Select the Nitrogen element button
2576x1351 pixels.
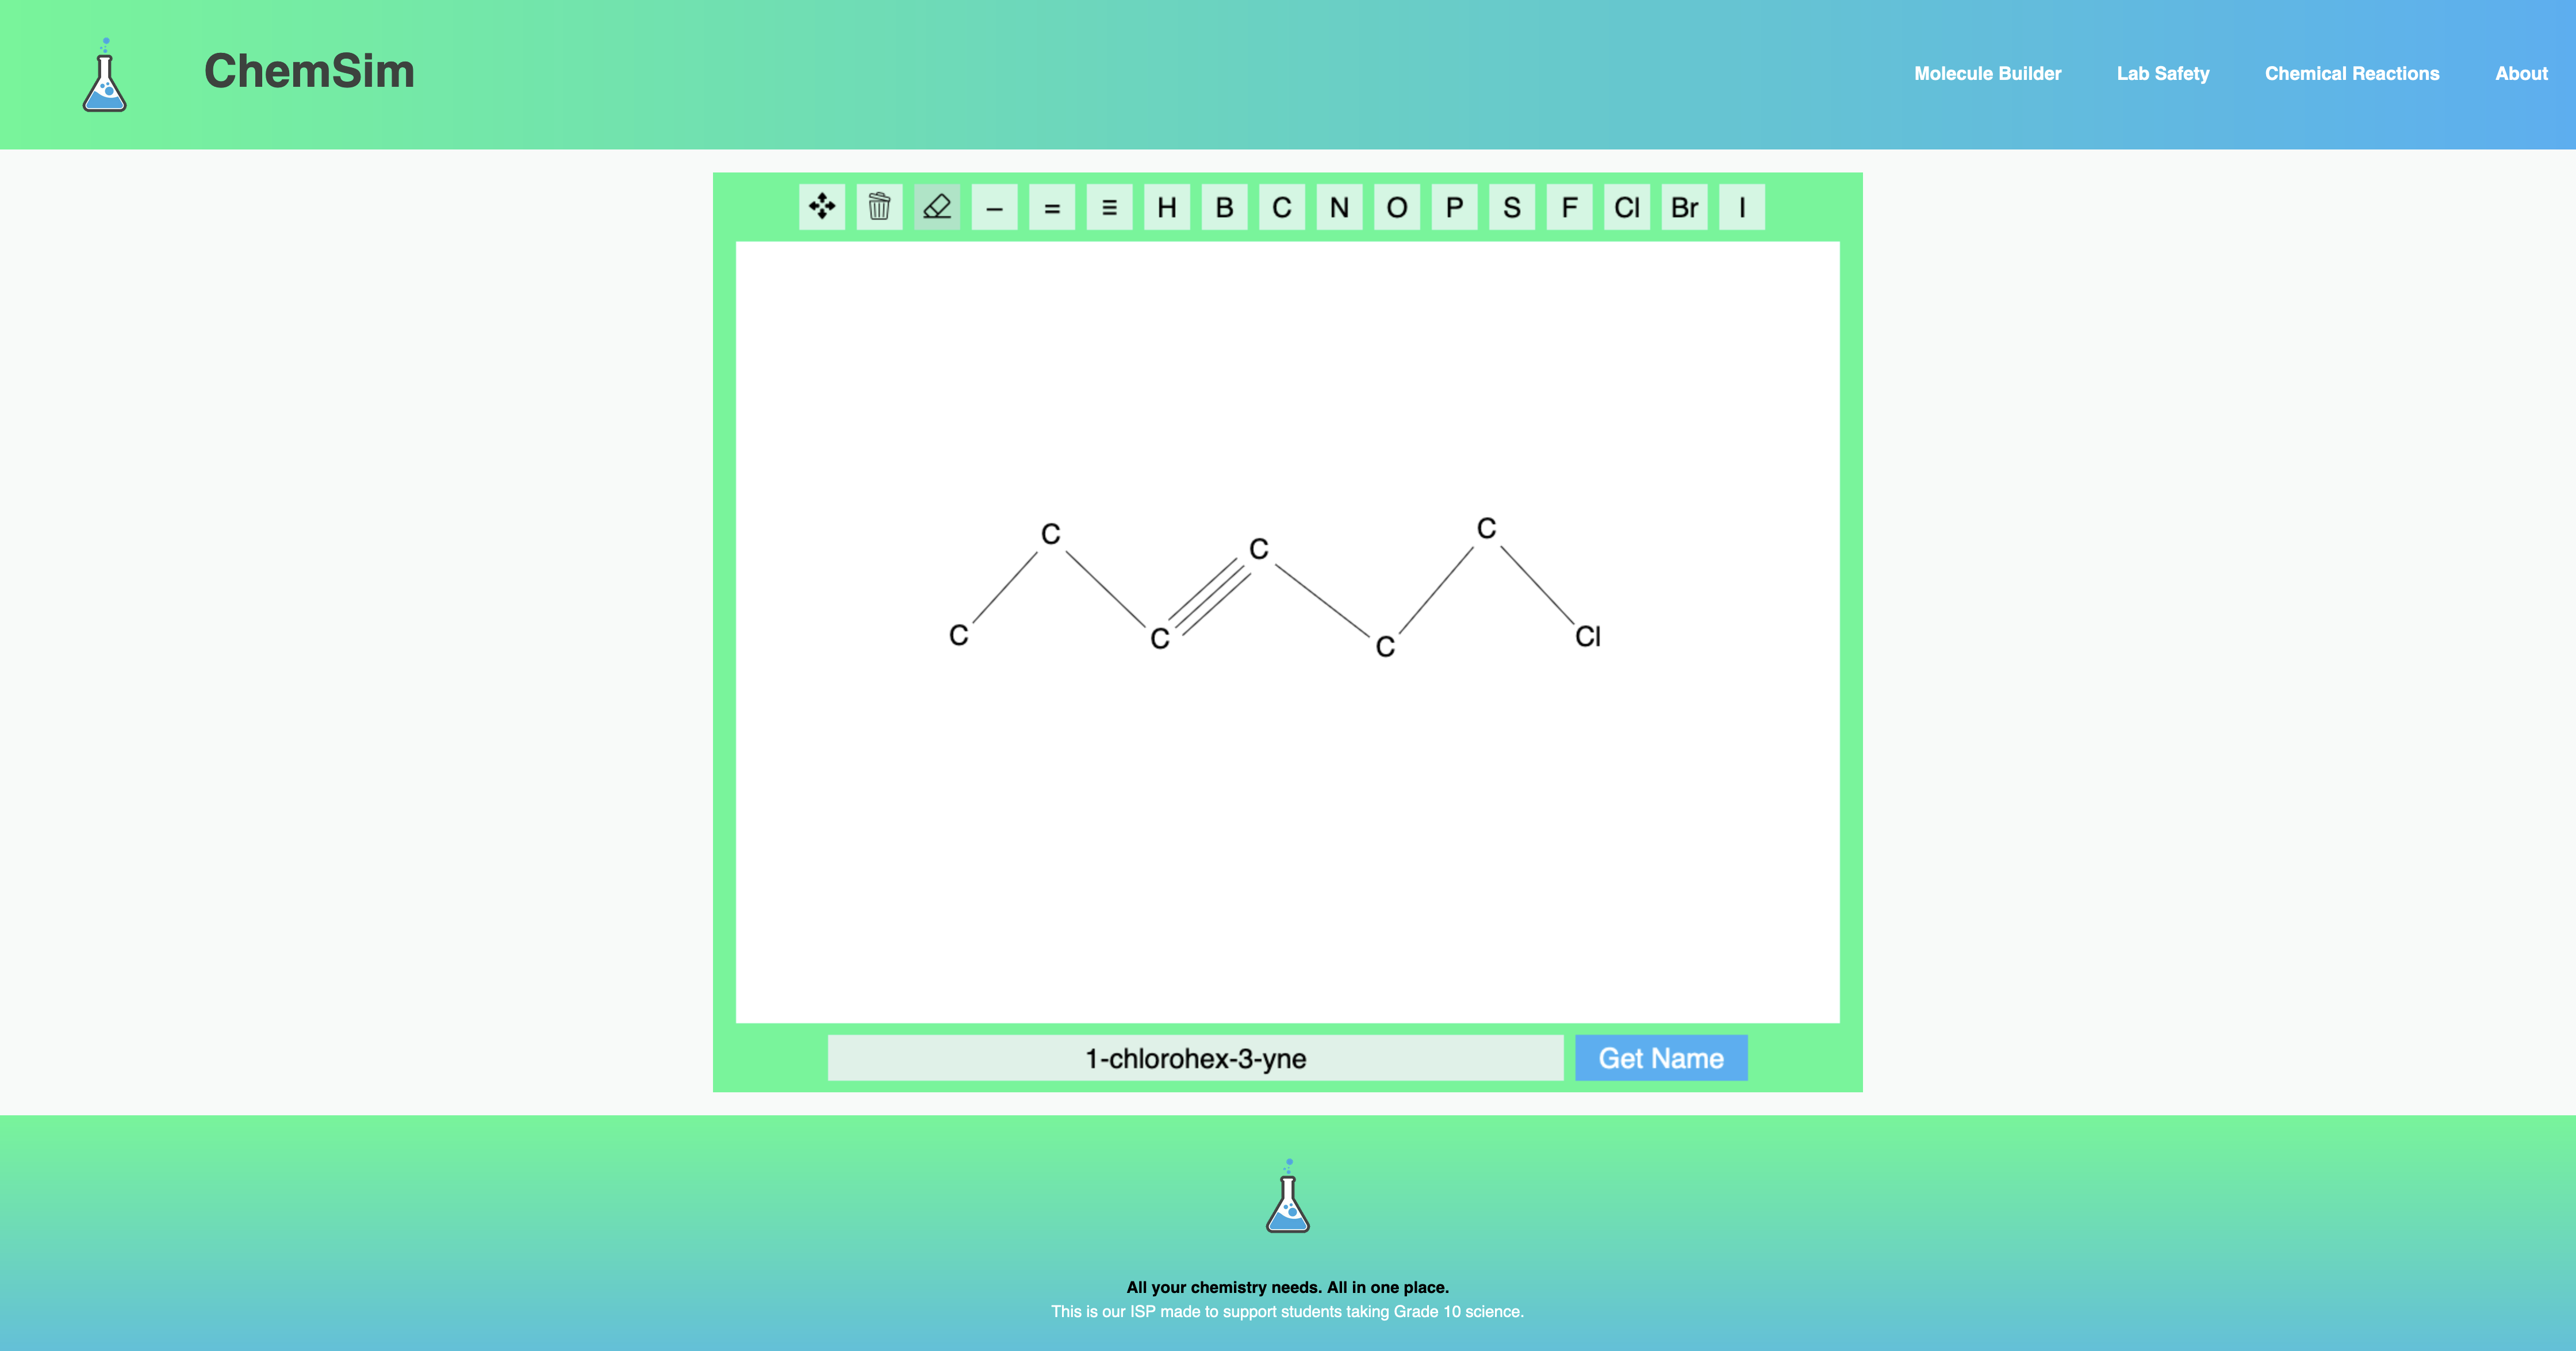pyautogui.click(x=1339, y=206)
